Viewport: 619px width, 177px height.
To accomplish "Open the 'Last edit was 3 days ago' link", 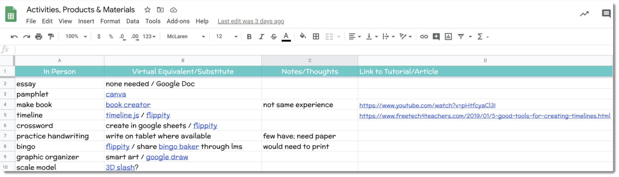I will tap(251, 21).
